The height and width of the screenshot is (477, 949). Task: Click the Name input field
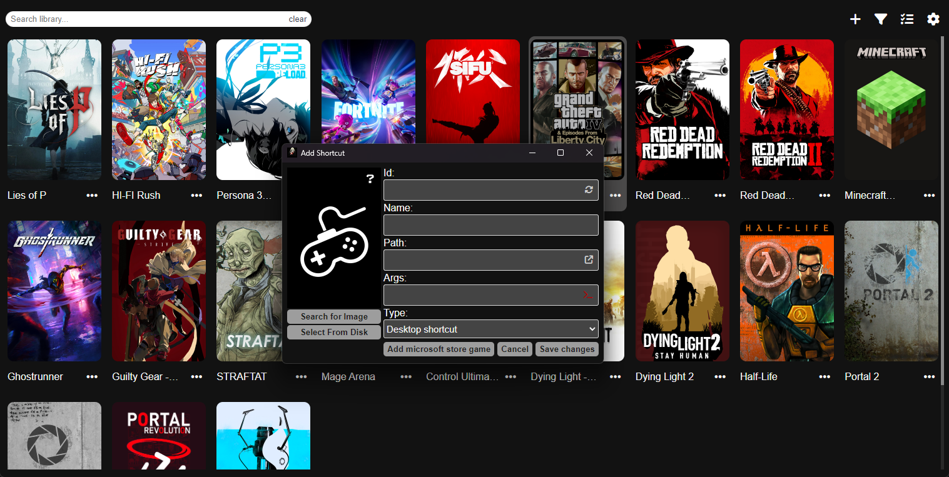click(490, 225)
